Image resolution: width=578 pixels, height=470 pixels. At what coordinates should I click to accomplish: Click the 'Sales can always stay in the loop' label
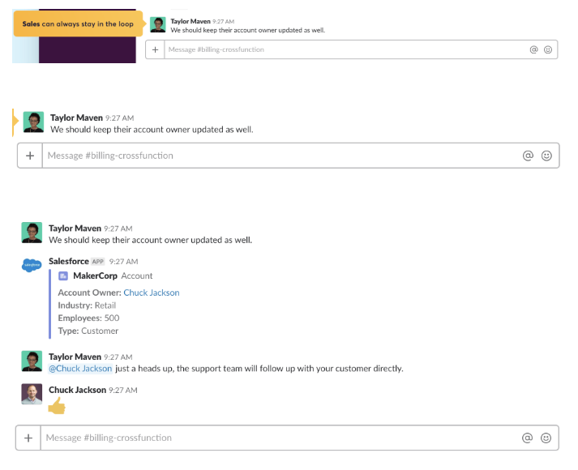click(x=78, y=24)
